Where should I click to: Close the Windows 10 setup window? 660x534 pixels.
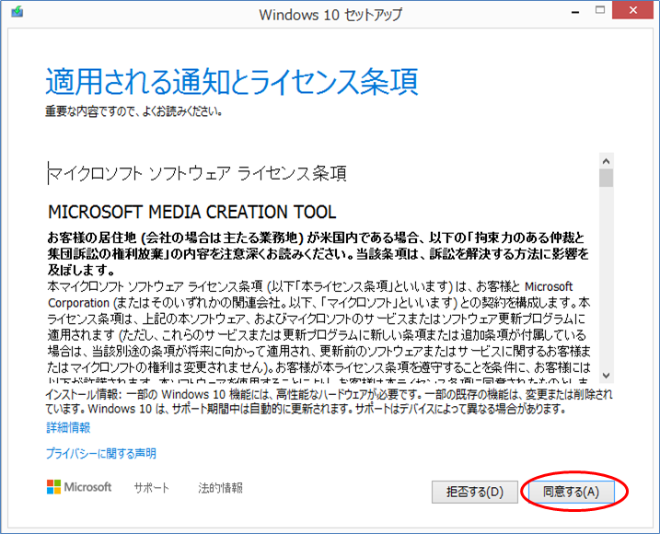[x=632, y=10]
